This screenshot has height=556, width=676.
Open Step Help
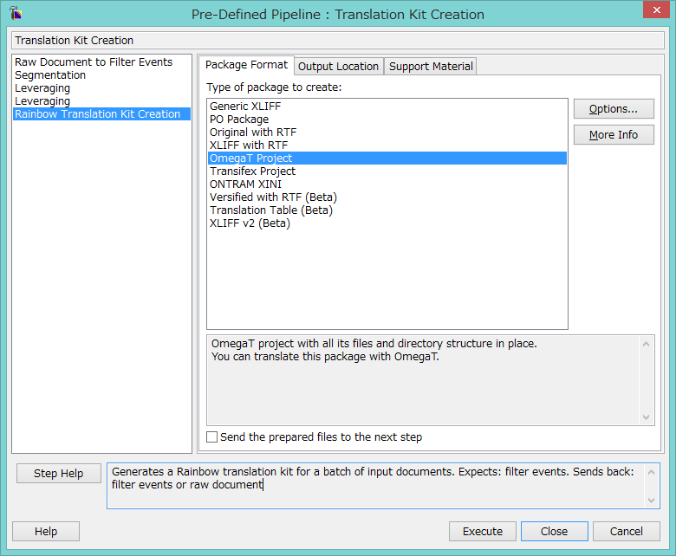tap(59, 474)
